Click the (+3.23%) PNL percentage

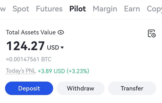click(x=78, y=71)
